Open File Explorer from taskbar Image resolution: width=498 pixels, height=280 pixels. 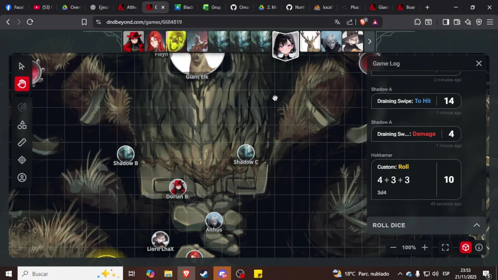(168, 274)
